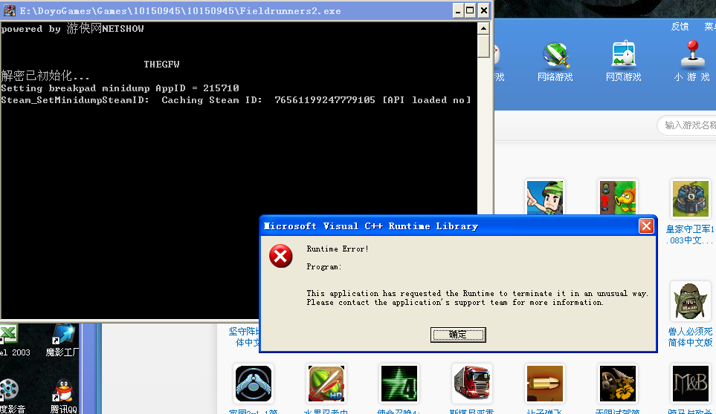Minimize the Fieldrunners2.exe console window

coord(457,10)
